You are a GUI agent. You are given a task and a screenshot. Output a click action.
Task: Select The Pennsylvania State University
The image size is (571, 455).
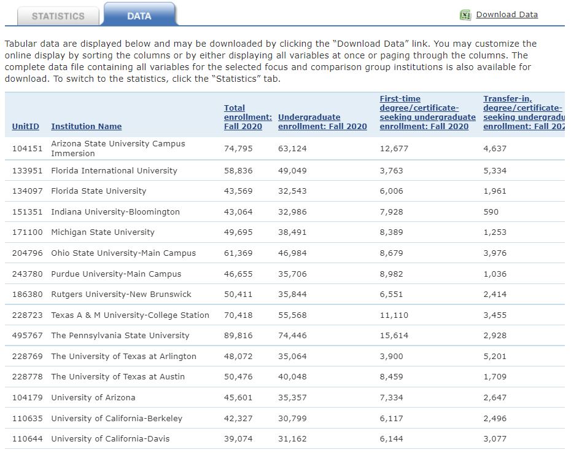coord(120,336)
